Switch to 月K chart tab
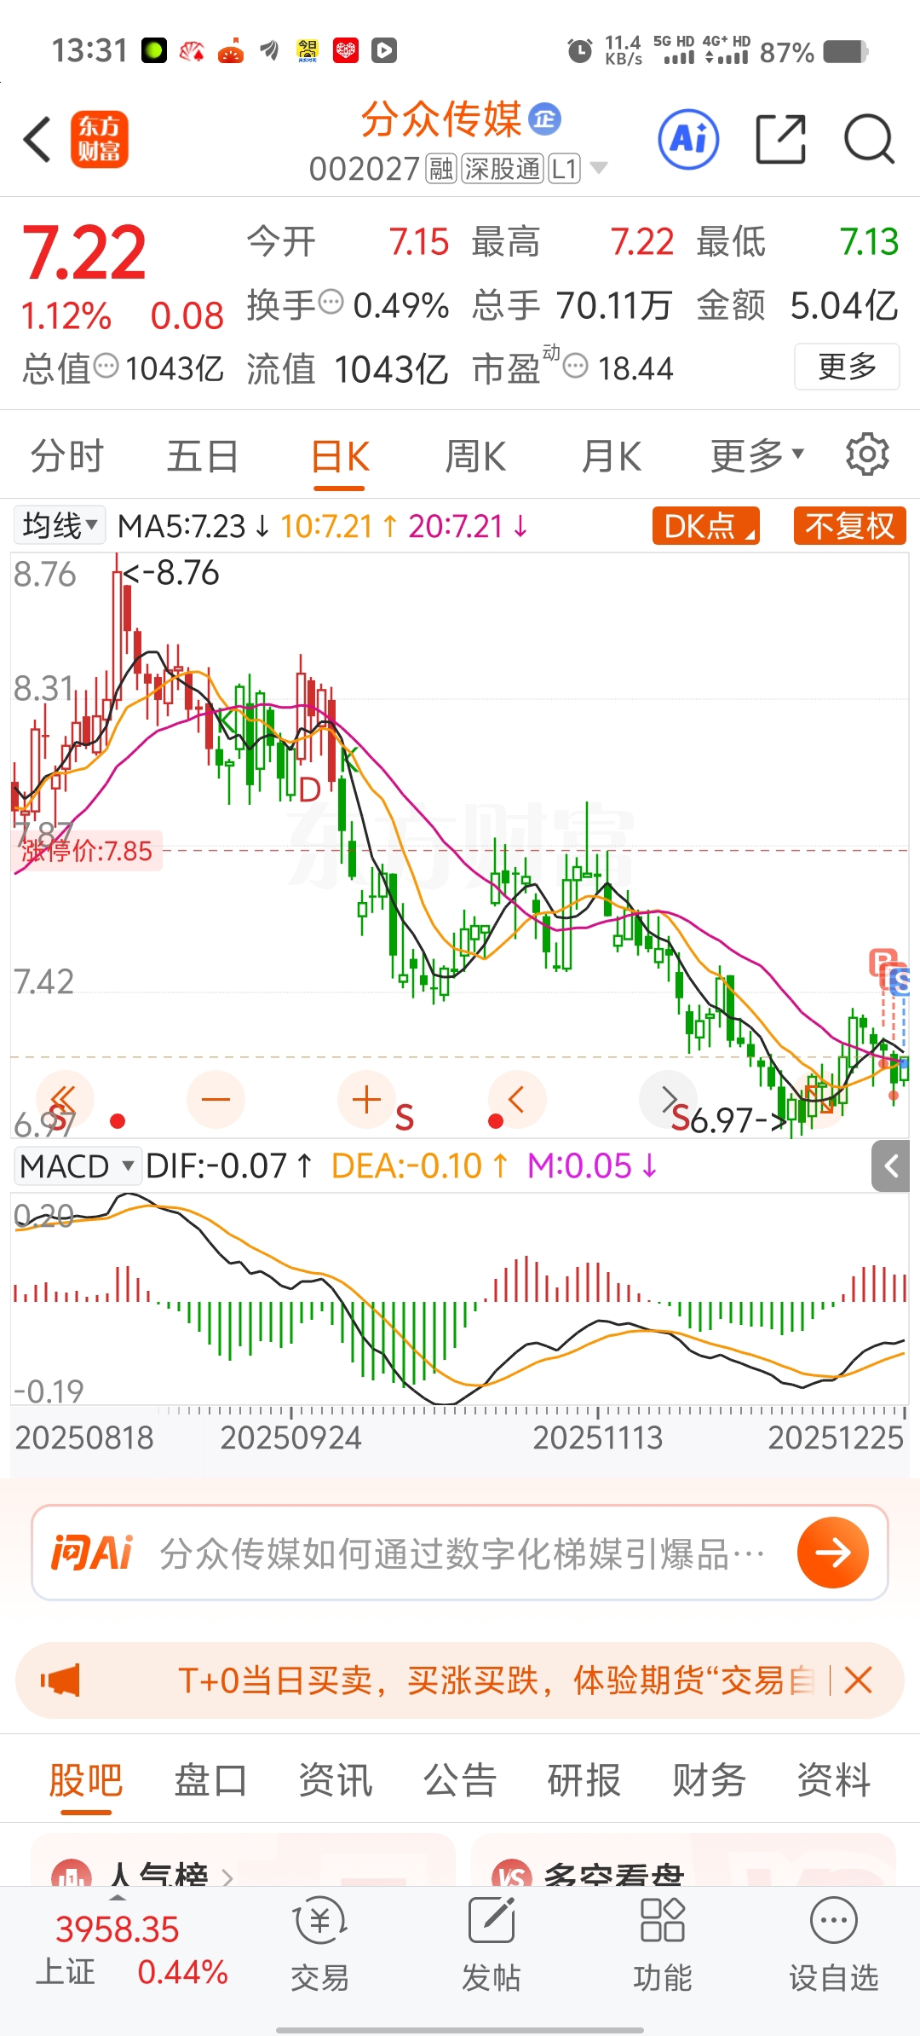The image size is (920, 2036). tap(611, 455)
